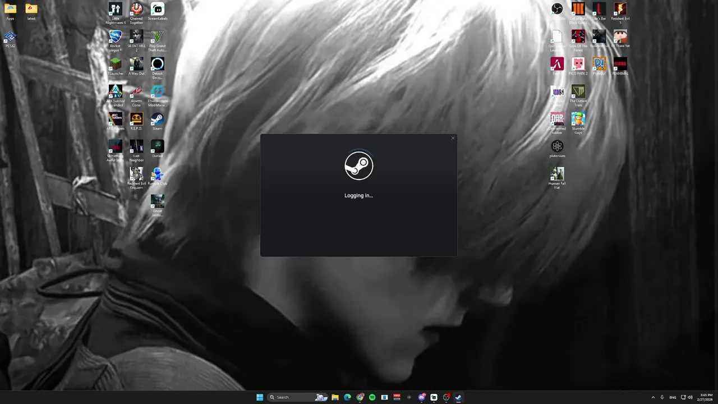The height and width of the screenshot is (404, 718).
Task: Select the REANIMAL desktop icon
Action: click(620, 67)
